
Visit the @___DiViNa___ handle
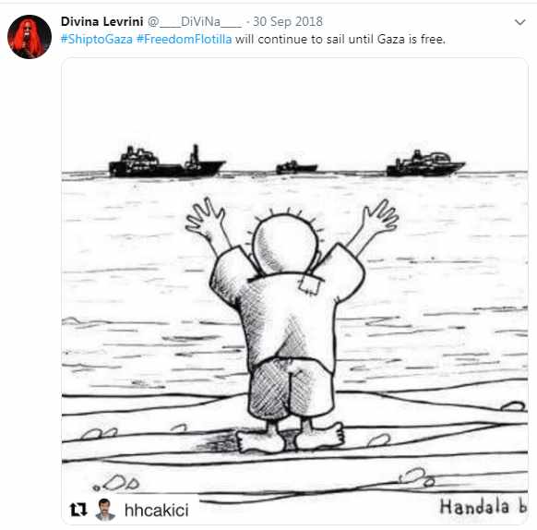(195, 22)
